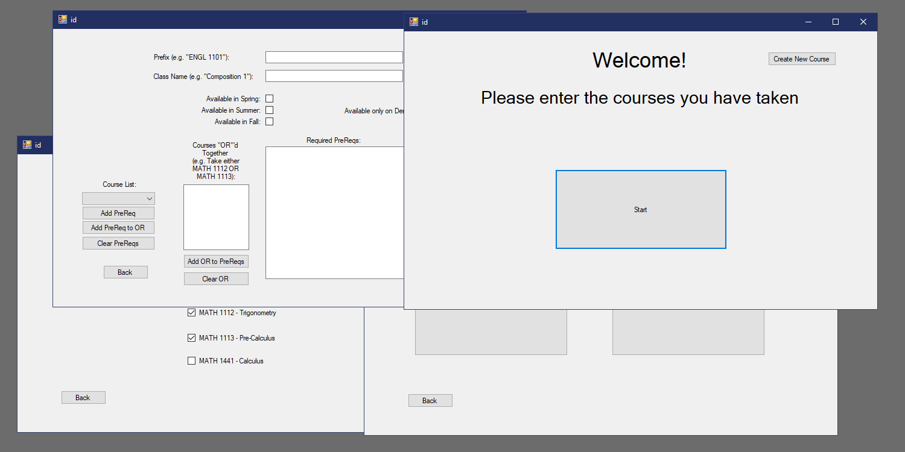Click the Clear OR button
This screenshot has height=452, width=905.
tap(216, 279)
